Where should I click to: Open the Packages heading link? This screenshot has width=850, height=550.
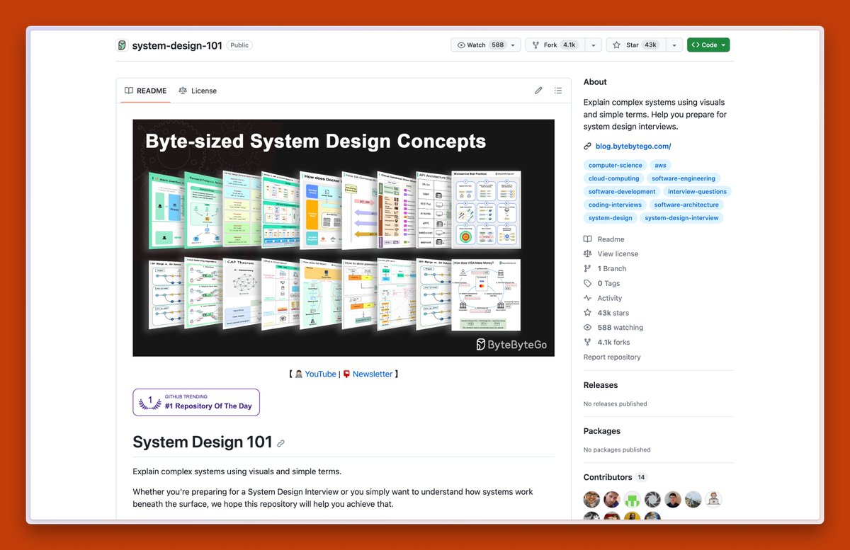(602, 431)
